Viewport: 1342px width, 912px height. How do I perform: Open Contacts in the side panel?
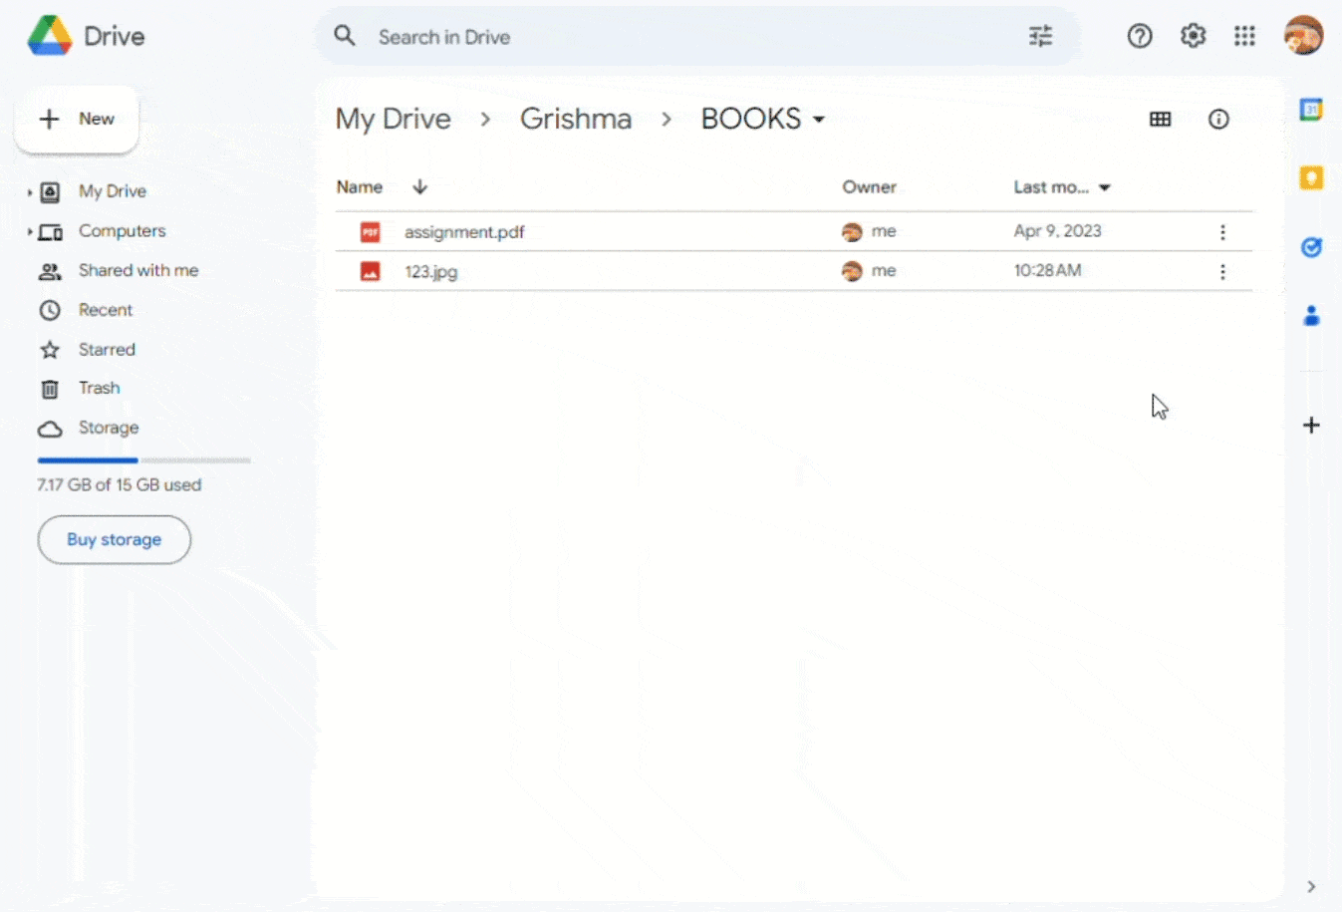1311,316
